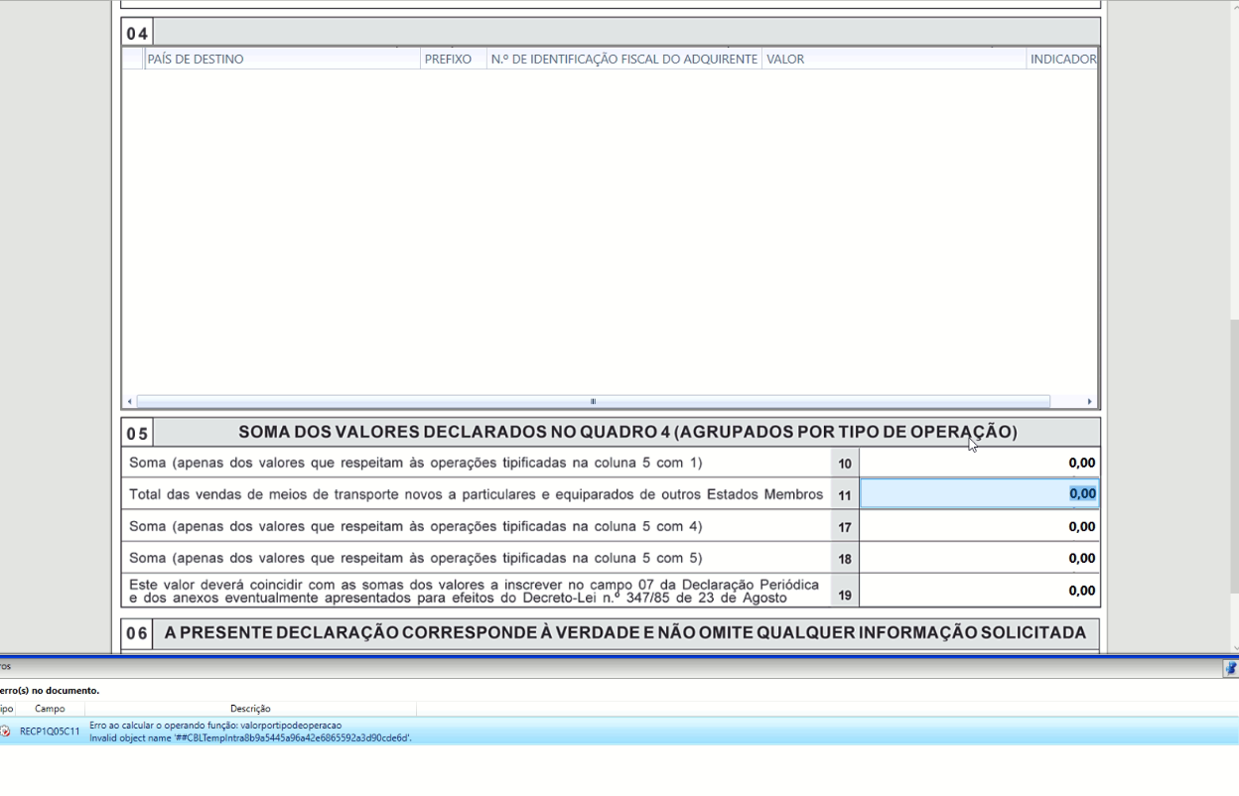Click the red error icon in the error row
The width and height of the screenshot is (1239, 796).
[x=5, y=731]
